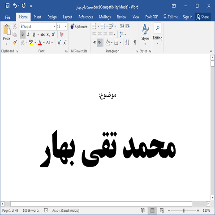Click the Text Effects icon
215x215 pixels.
[23, 43]
